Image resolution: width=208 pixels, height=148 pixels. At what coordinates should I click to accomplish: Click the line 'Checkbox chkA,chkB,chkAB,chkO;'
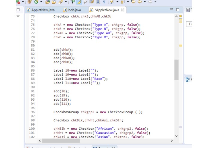(83, 16)
